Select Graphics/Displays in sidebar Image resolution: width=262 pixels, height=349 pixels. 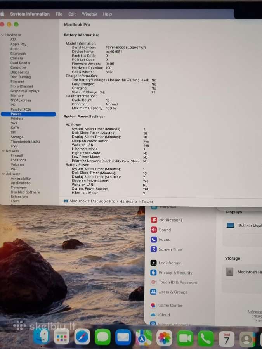25,91
